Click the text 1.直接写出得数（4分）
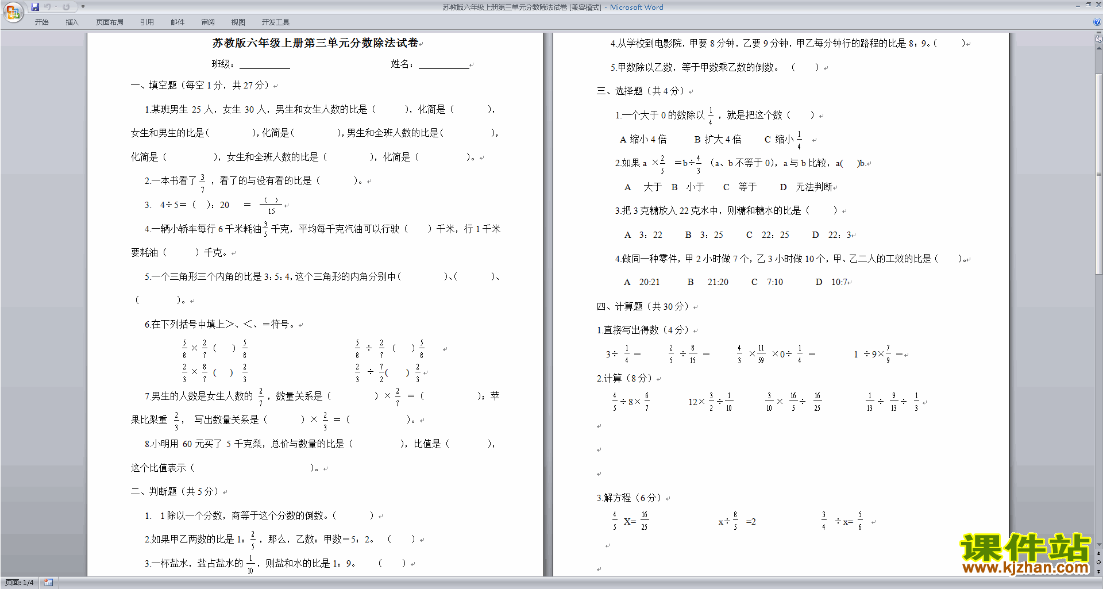This screenshot has height=589, width=1103. (x=643, y=330)
